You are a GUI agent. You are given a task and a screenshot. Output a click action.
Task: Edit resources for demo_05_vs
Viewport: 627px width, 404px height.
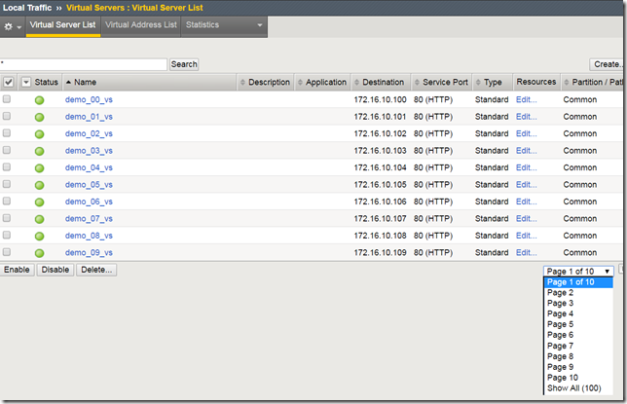[x=526, y=184]
